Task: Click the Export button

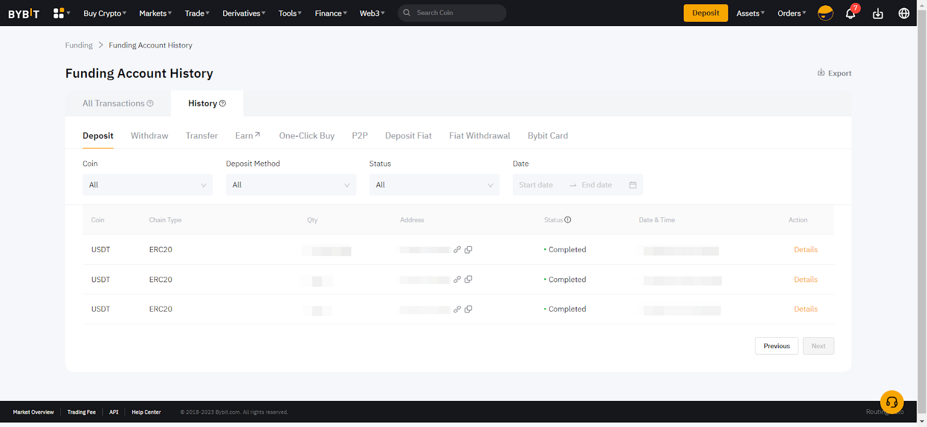Action: click(x=834, y=73)
